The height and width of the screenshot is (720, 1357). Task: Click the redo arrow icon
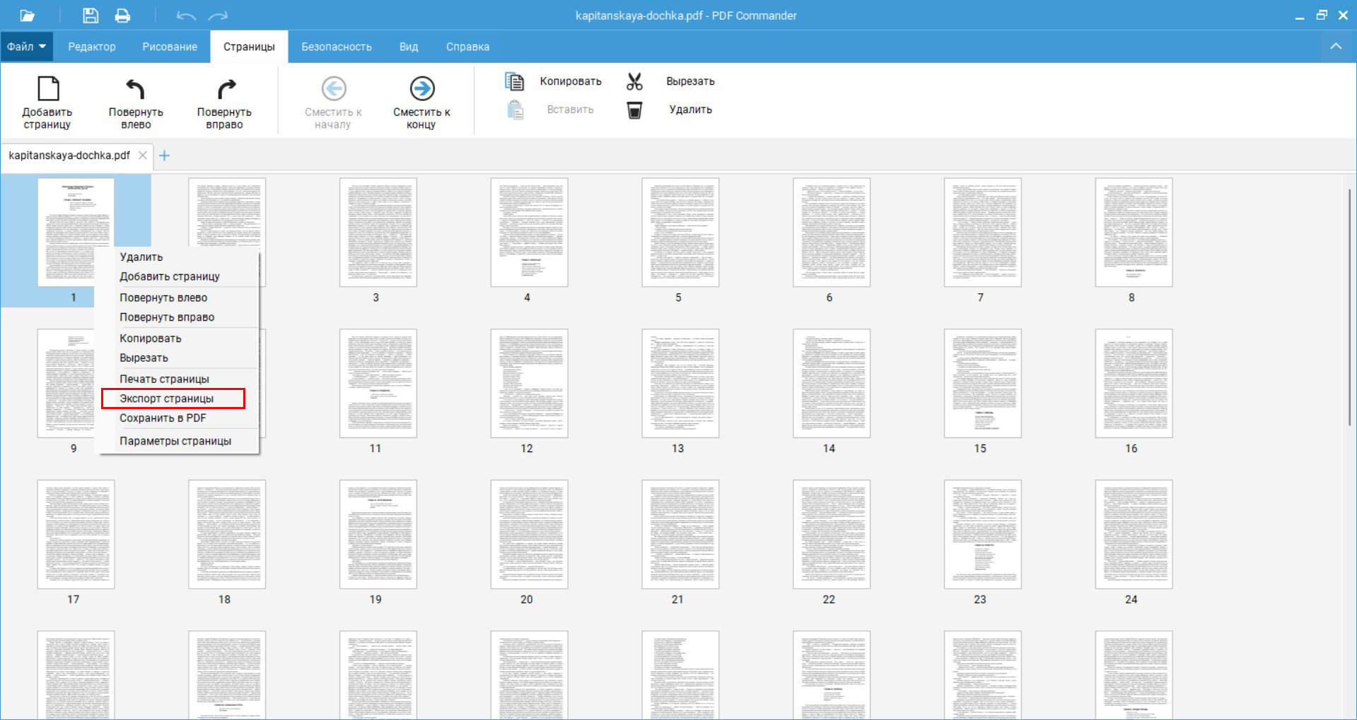pyautogui.click(x=219, y=16)
